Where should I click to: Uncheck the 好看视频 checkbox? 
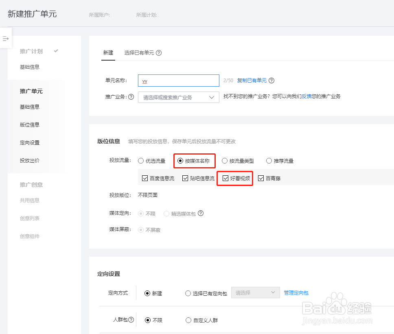(x=225, y=178)
